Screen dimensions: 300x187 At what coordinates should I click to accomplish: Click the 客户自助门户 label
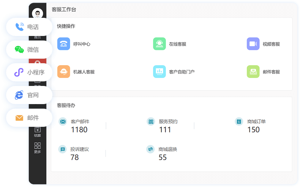point(182,72)
